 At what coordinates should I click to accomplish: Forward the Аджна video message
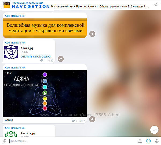92,119
